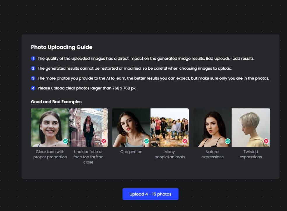
Task: Click the Photo Uploading Guide heading
Action: coord(62,47)
